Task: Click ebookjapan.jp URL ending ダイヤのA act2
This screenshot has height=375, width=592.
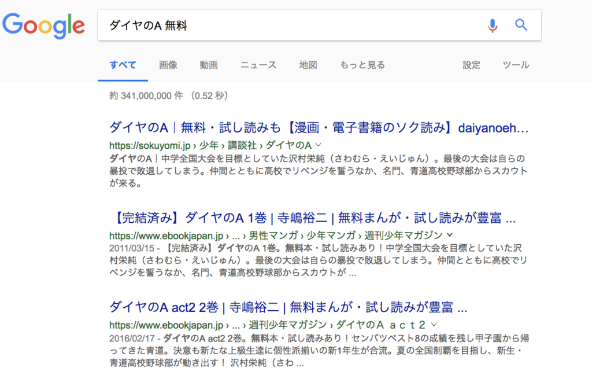Action: pyautogui.click(x=268, y=325)
